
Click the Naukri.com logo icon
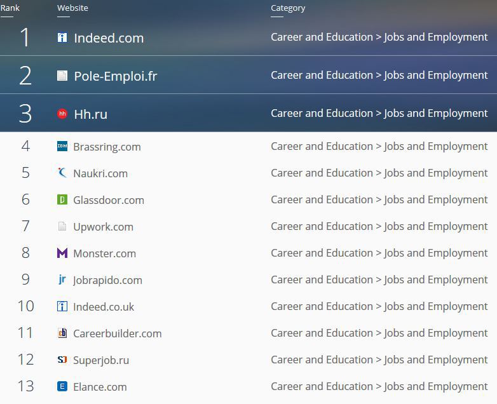click(x=62, y=173)
